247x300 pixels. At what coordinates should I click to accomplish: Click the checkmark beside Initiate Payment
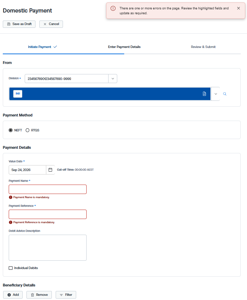[x=55, y=47]
